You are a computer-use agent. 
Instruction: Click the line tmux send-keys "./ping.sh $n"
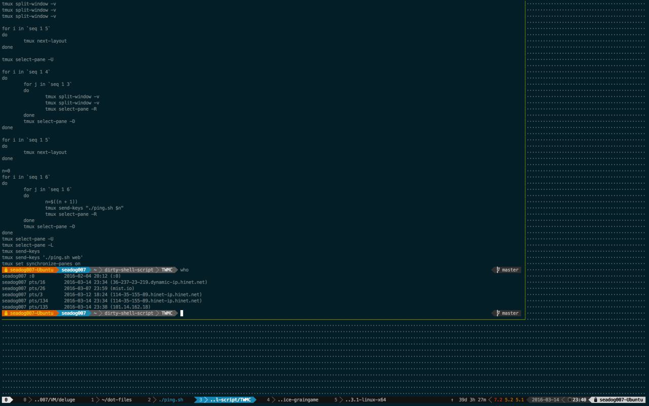pyautogui.click(x=84, y=208)
